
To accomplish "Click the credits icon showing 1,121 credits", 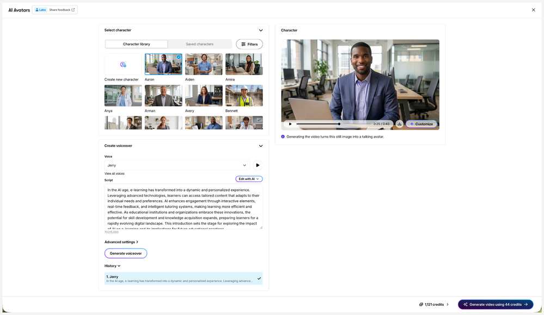I will click(421, 305).
